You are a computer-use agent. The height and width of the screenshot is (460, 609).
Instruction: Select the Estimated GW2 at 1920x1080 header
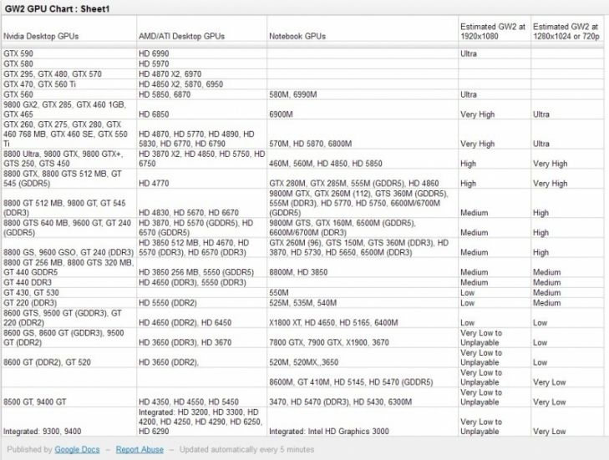pos(492,32)
